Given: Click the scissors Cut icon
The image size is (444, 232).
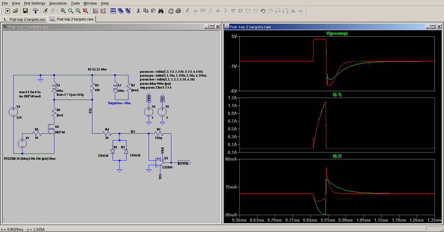Looking at the screenshot, I should click(138, 11).
